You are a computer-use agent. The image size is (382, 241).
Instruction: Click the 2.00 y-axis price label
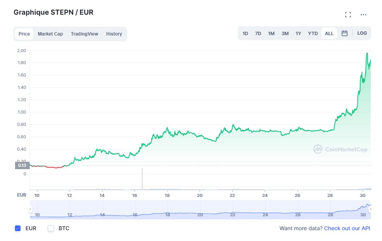(x=22, y=51)
